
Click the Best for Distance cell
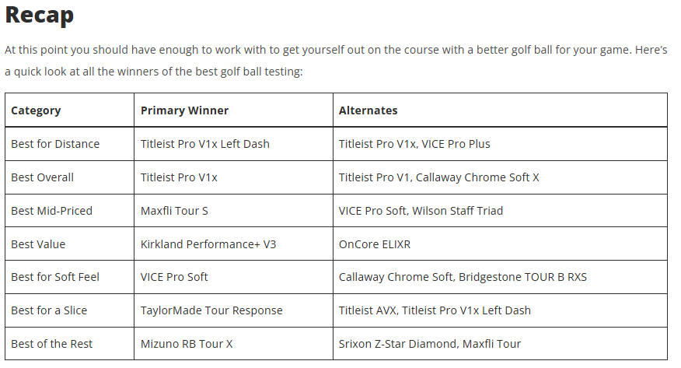coord(69,144)
